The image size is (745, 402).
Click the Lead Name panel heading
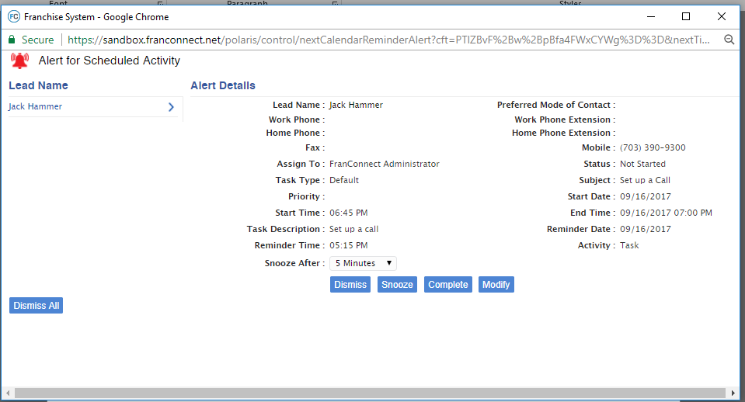(39, 85)
